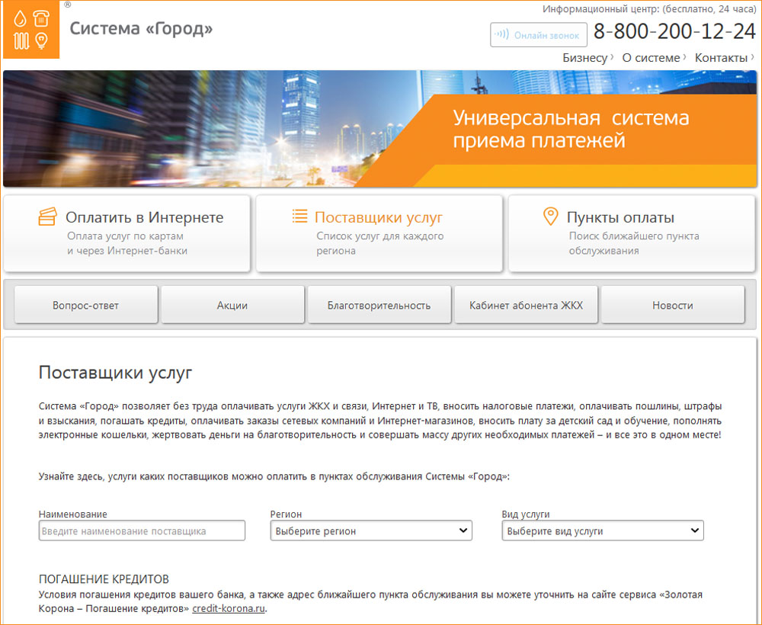Expand the Выберите регион dropdown
The image size is (762, 625).
[371, 530]
